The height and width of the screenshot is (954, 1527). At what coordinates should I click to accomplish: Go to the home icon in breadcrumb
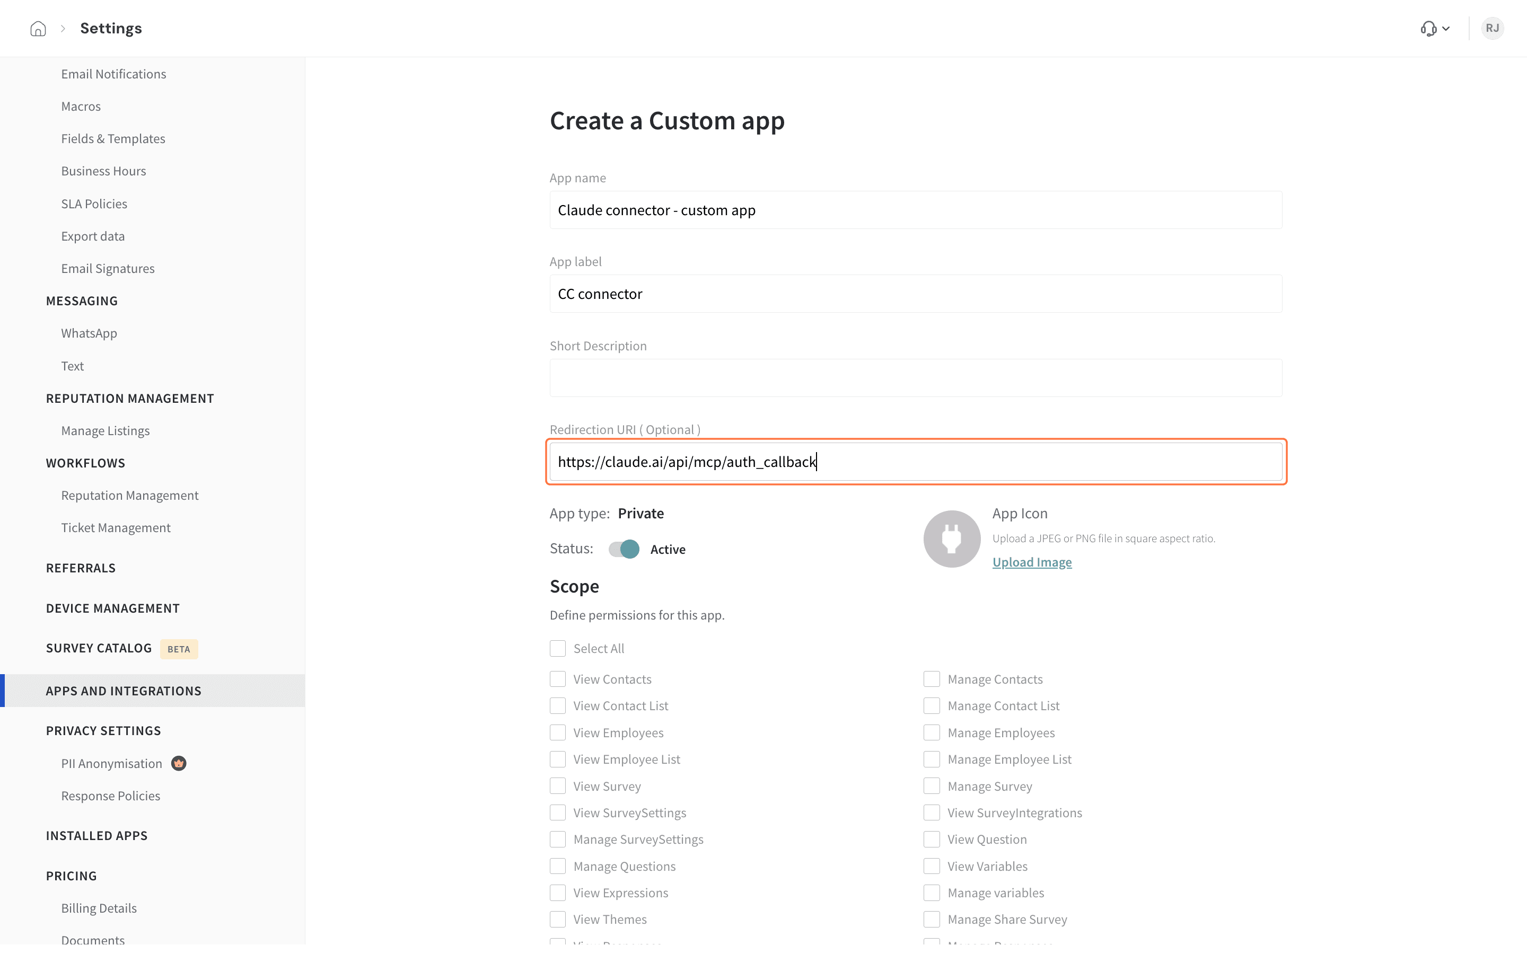pyautogui.click(x=38, y=29)
